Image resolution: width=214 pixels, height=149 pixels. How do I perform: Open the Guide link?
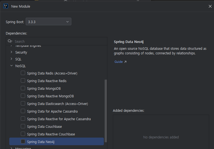tap(118, 62)
